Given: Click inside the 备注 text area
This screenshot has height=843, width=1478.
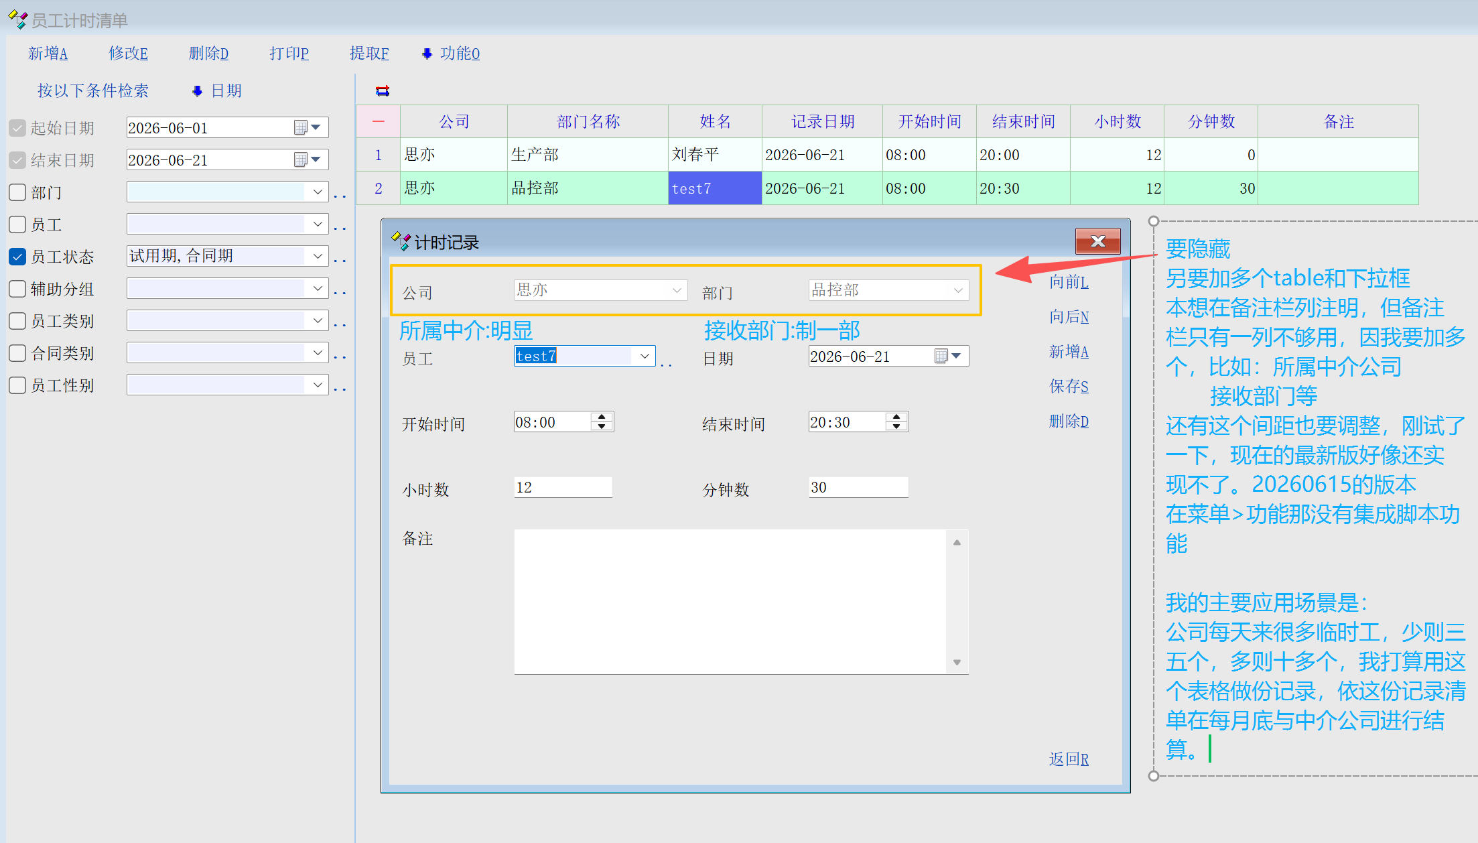Looking at the screenshot, I should 730,602.
